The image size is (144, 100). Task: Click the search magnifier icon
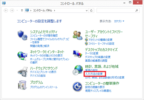[137, 10]
